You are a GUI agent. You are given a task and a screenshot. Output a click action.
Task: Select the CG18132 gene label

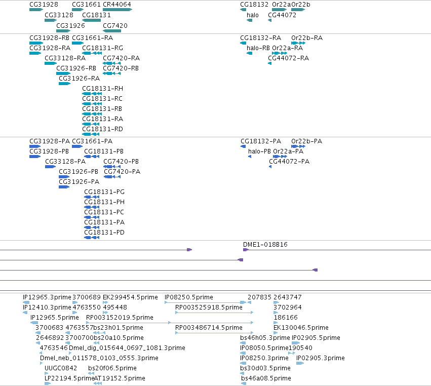point(254,5)
